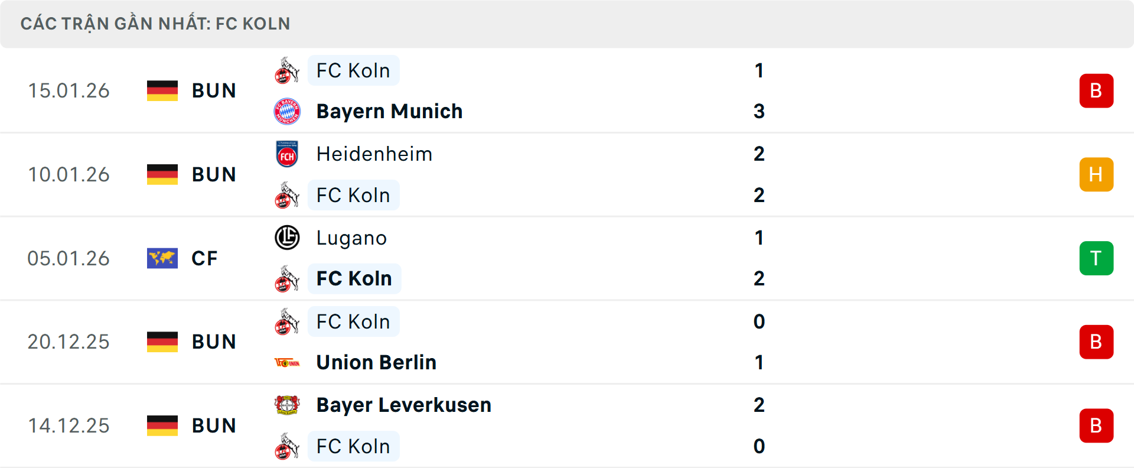The image size is (1134, 468).
Task: Click the Lugano club logo
Action: click(287, 238)
